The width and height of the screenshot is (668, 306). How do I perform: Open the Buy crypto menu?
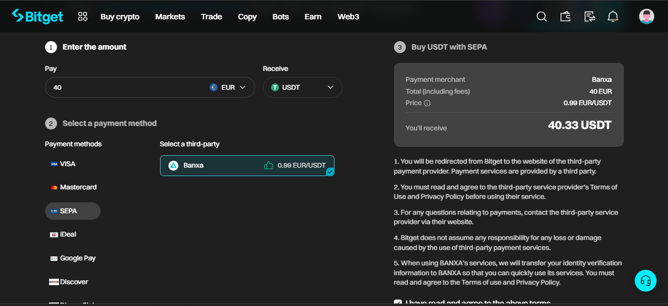tap(120, 17)
